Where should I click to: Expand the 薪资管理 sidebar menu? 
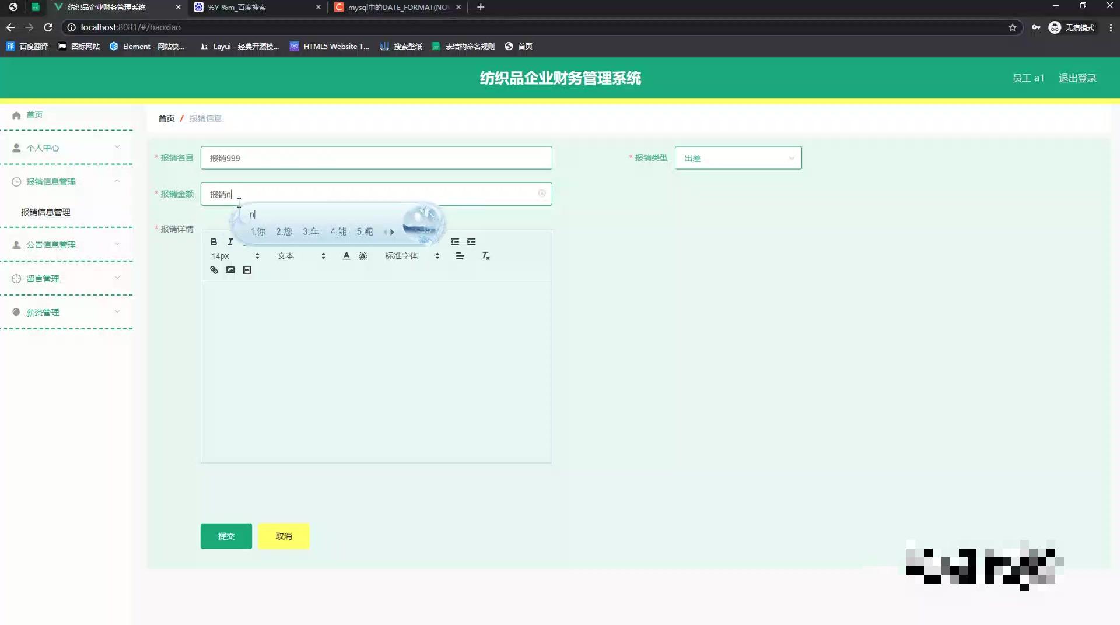[117, 312]
